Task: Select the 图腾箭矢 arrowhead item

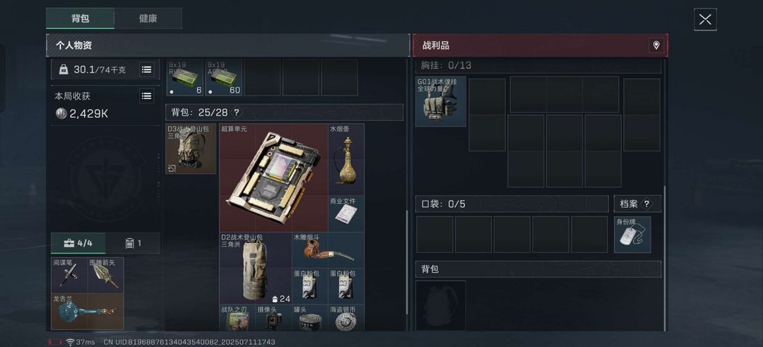Action: [105, 275]
